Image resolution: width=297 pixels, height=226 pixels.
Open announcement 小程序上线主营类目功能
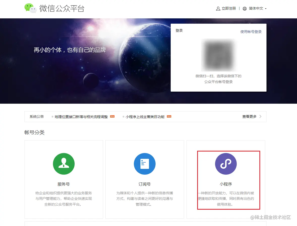(145, 117)
